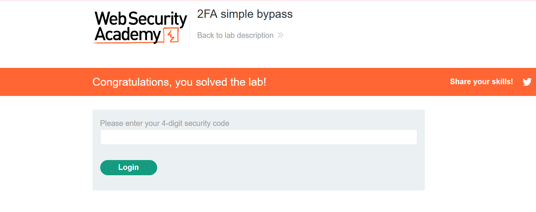This screenshot has height=212, width=536.
Task: Return to the lab description page
Action: pyautogui.click(x=235, y=35)
